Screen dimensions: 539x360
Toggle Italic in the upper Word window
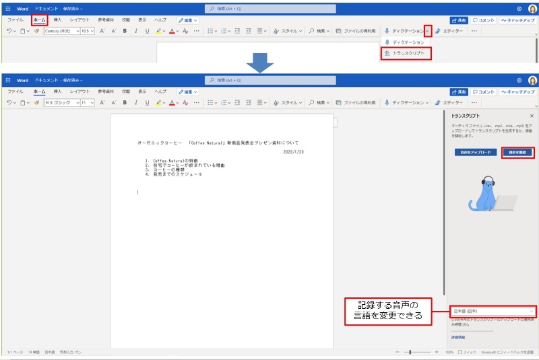(x=136, y=31)
